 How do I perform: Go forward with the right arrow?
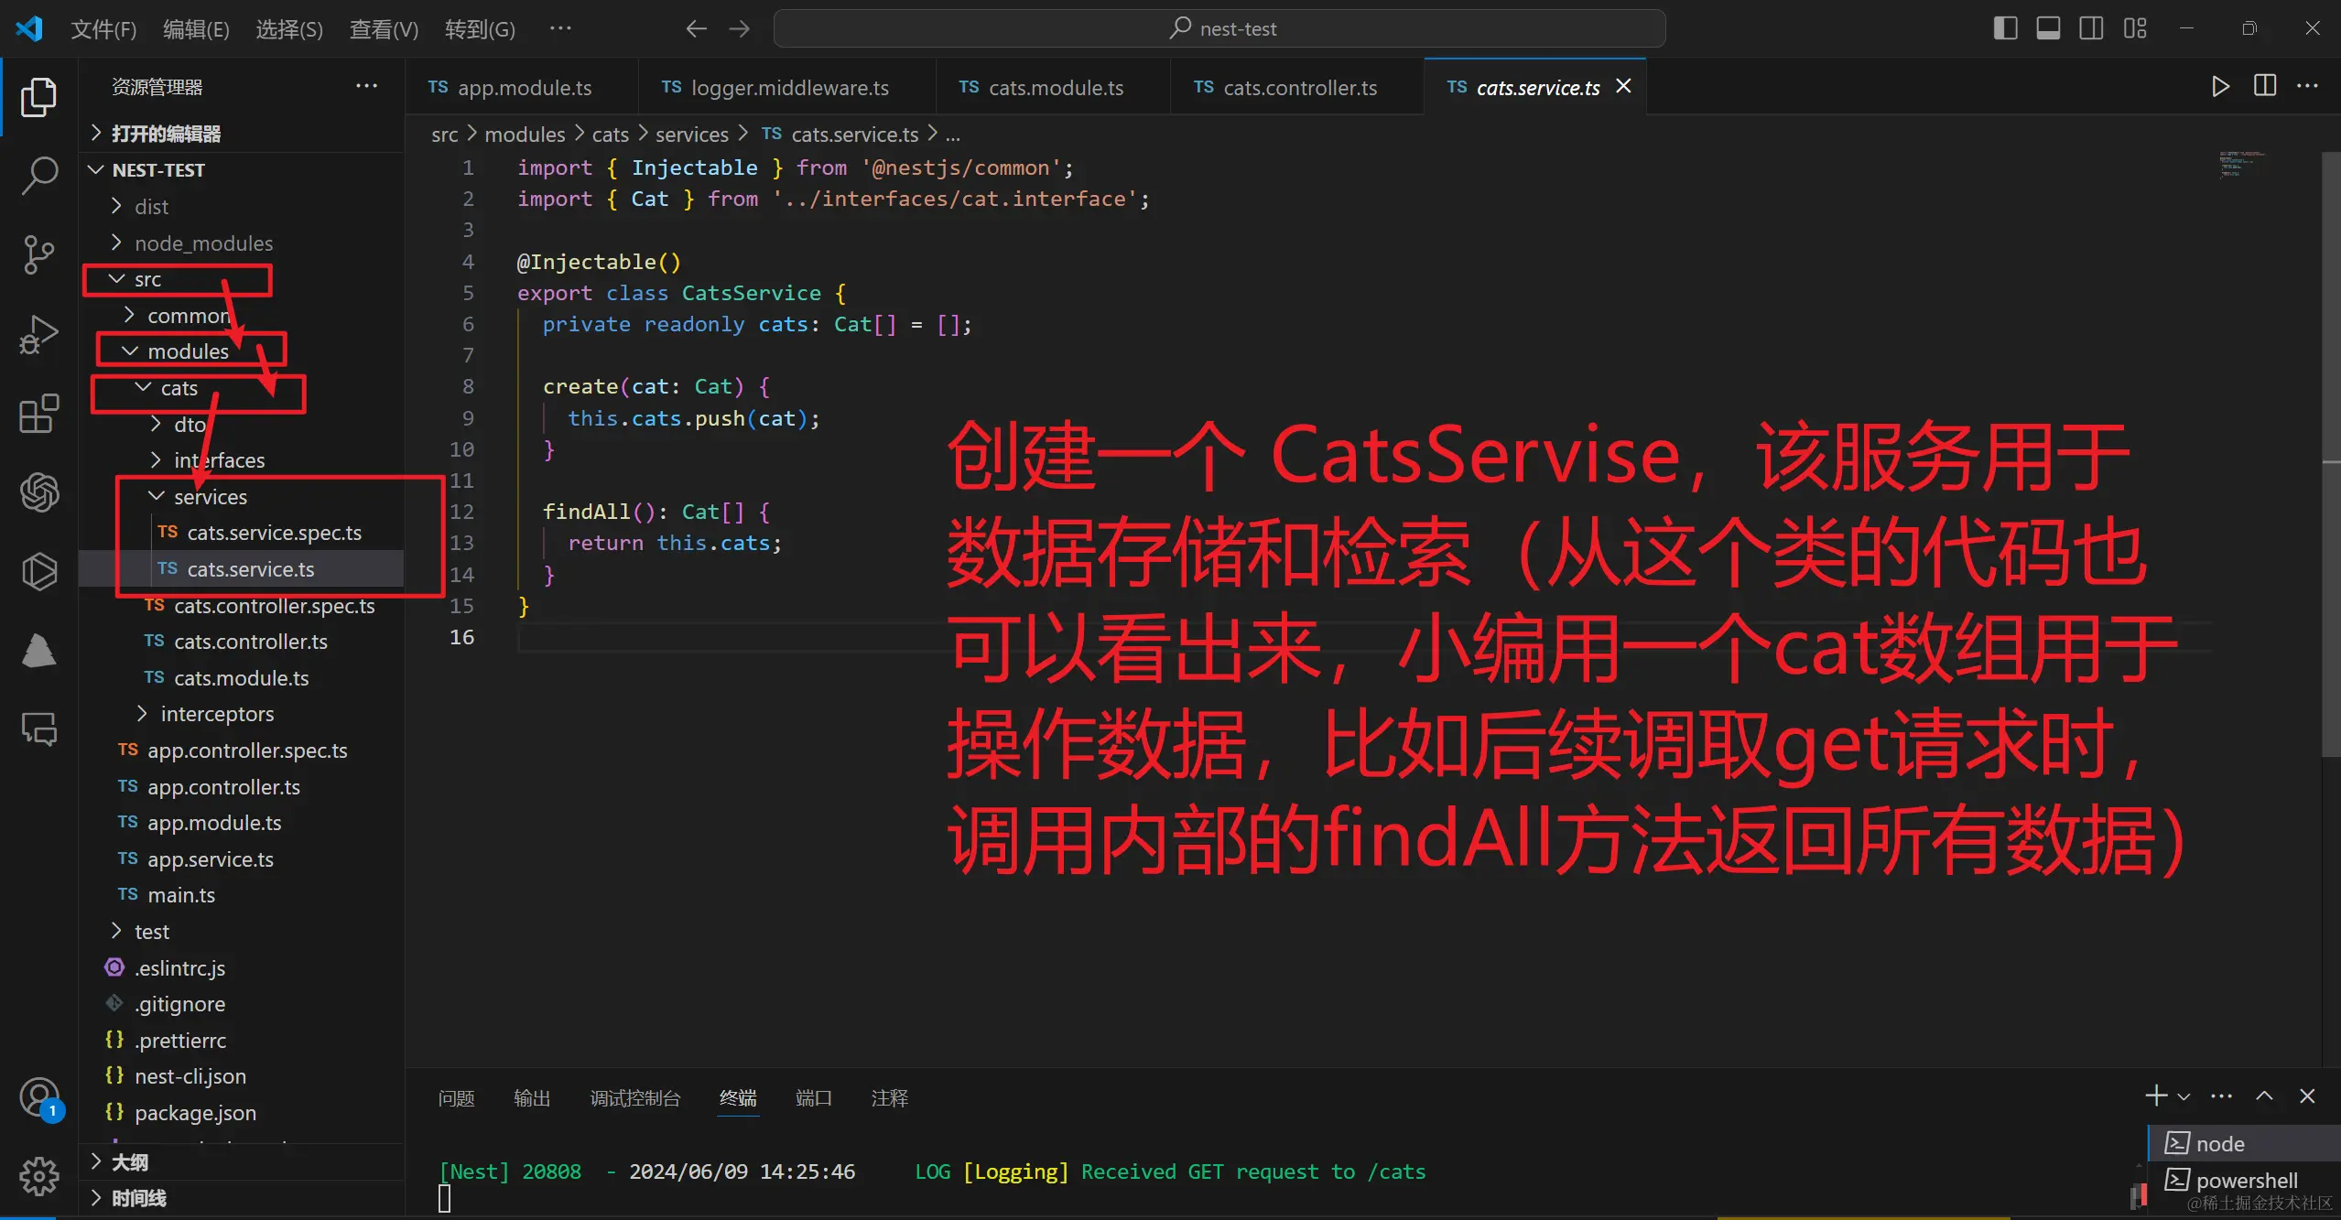pos(740,29)
